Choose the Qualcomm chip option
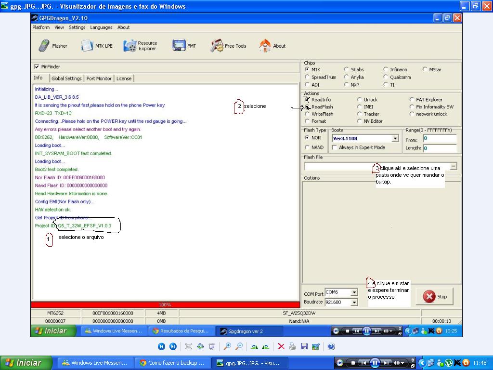 coord(386,77)
